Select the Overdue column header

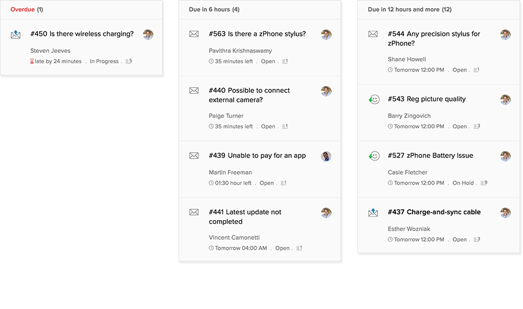pos(27,9)
